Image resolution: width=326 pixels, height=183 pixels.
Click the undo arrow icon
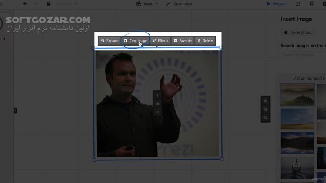pos(25,4)
